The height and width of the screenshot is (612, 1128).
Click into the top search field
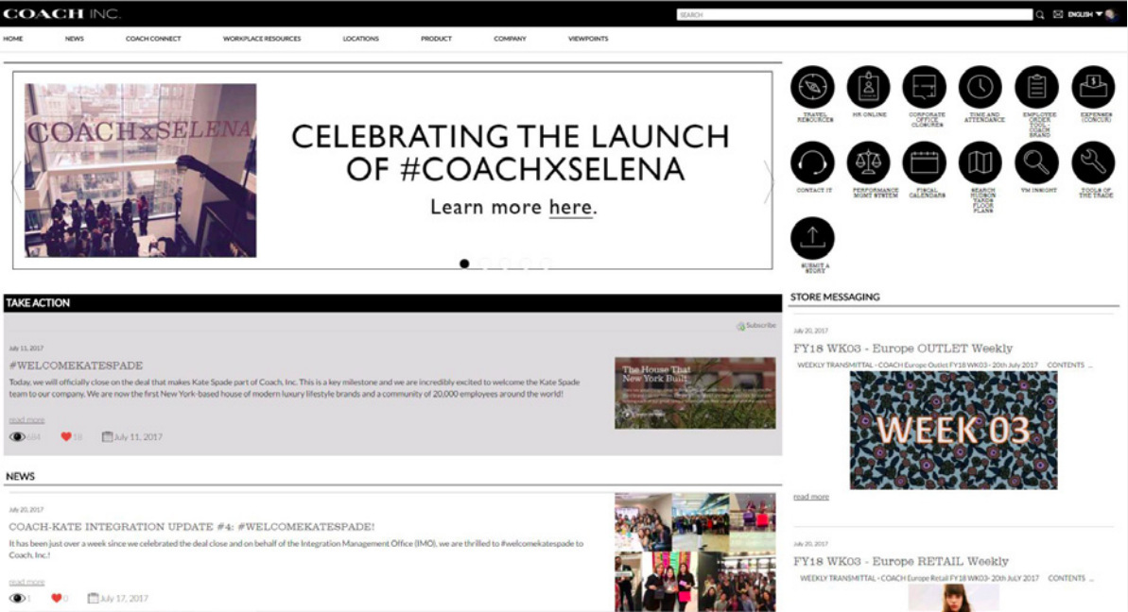[854, 14]
